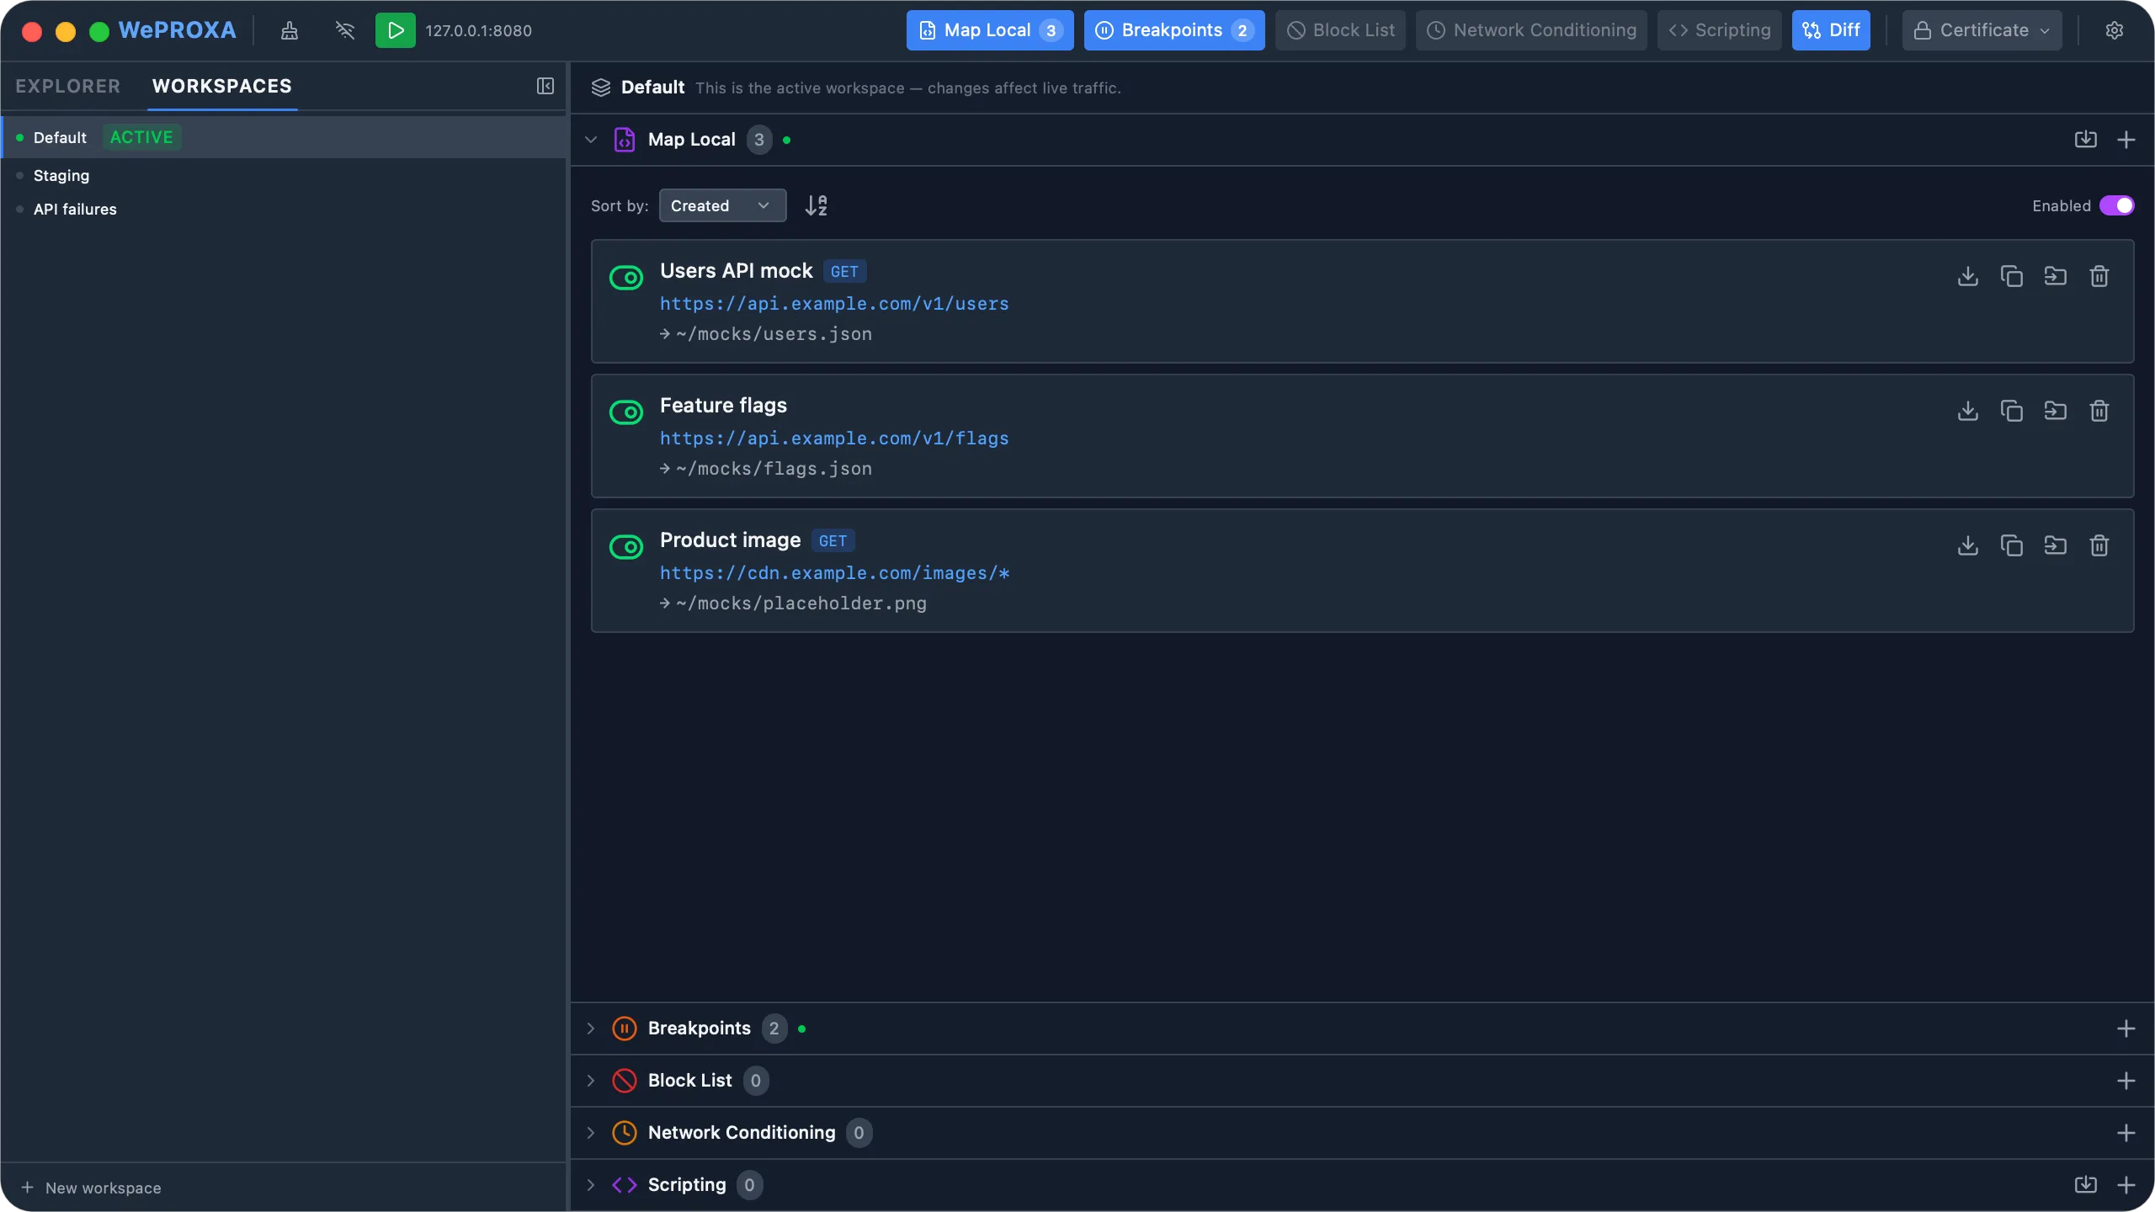
Task: Enable Network Conditioning in top toolbar
Action: (x=1531, y=30)
